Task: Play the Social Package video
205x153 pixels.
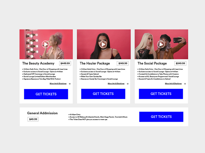Action: point(161,44)
